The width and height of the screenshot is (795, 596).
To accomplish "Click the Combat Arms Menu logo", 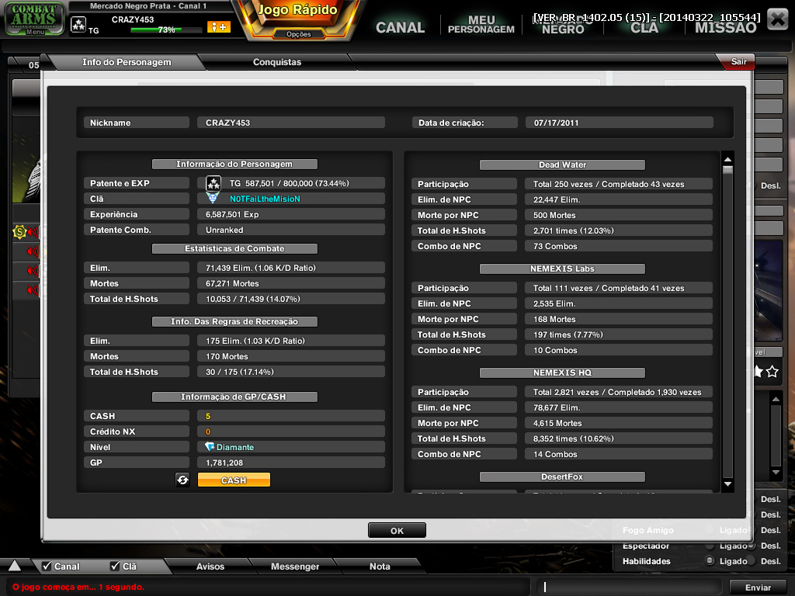I will (x=34, y=19).
